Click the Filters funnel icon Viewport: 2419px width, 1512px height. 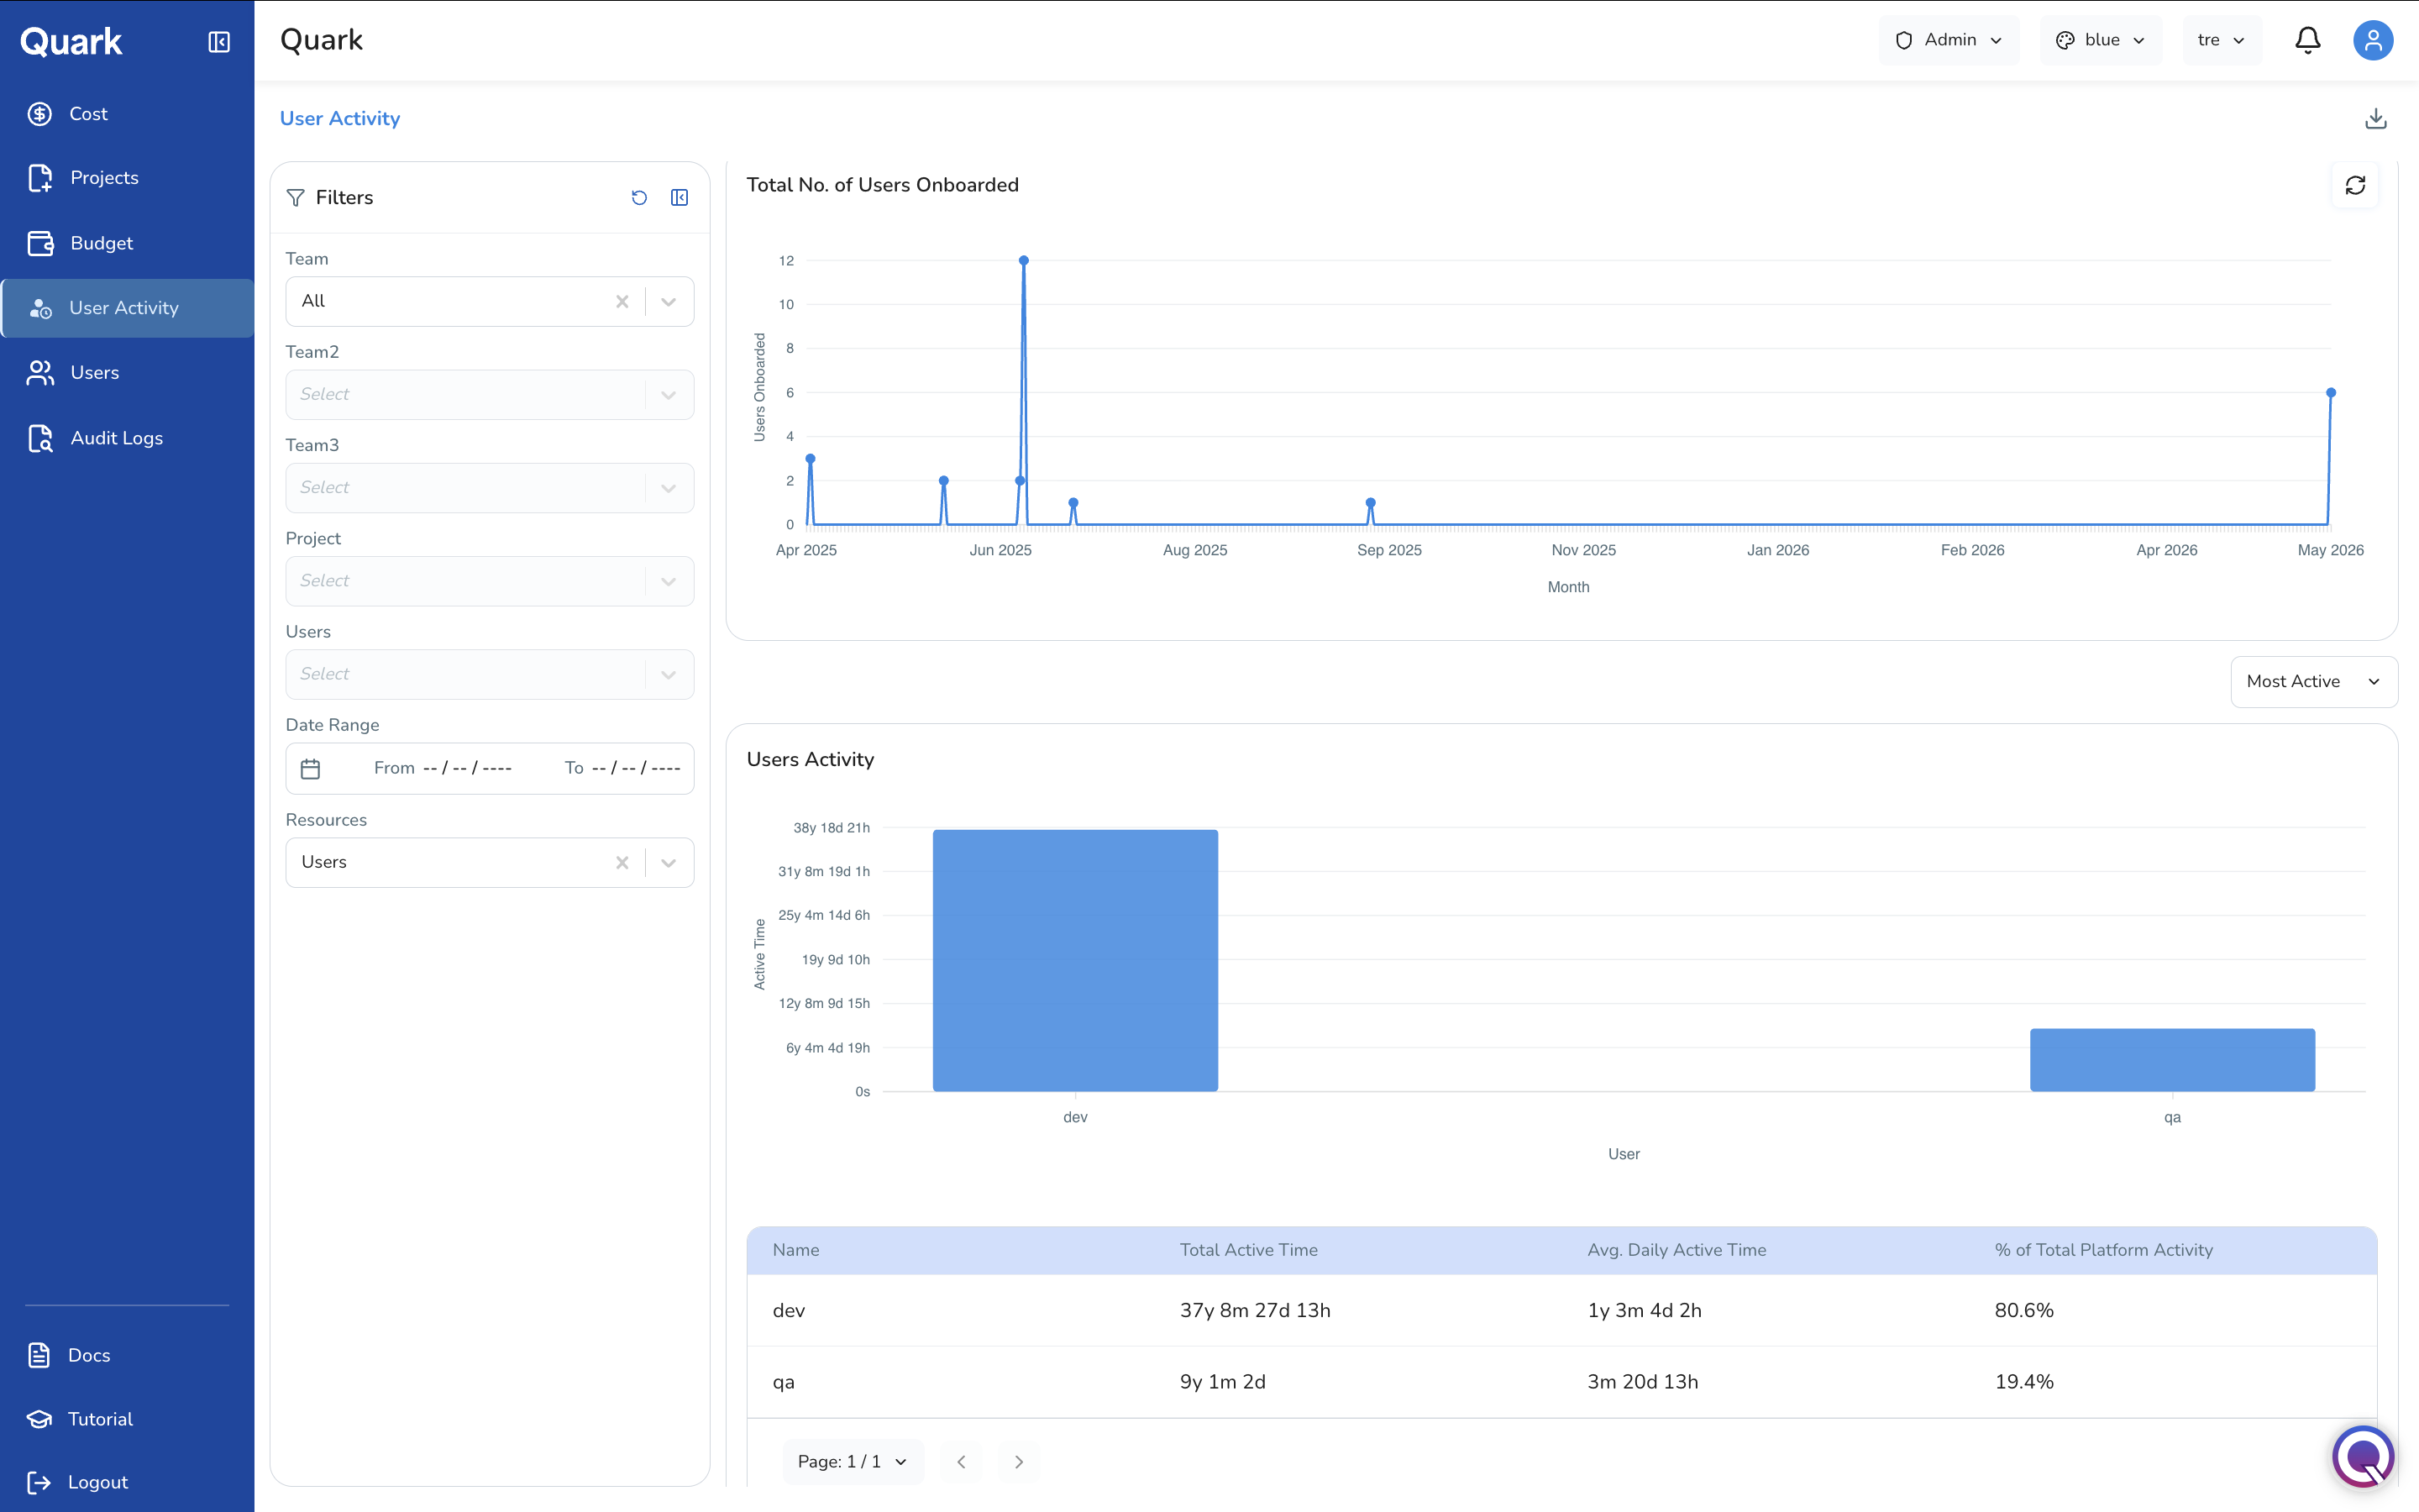pos(296,198)
